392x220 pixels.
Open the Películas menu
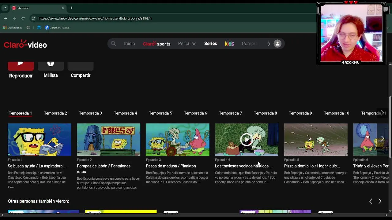(x=187, y=44)
